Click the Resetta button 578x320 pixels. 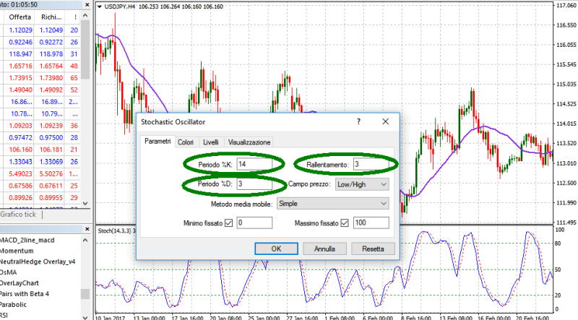coord(373,248)
